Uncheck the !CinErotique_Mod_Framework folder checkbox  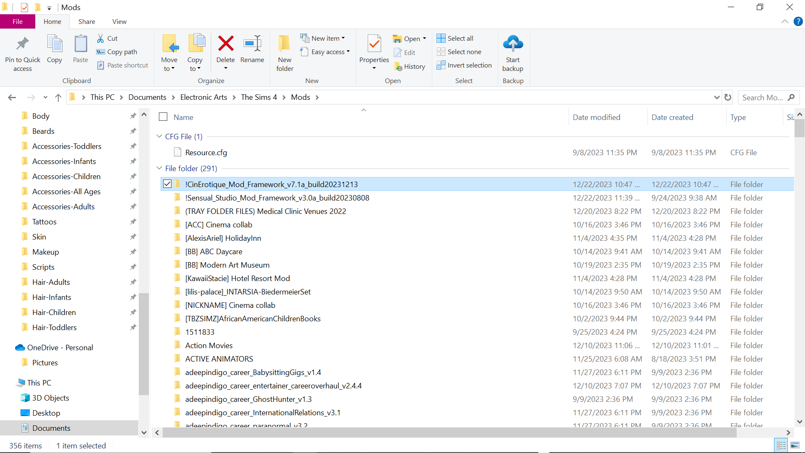(167, 184)
